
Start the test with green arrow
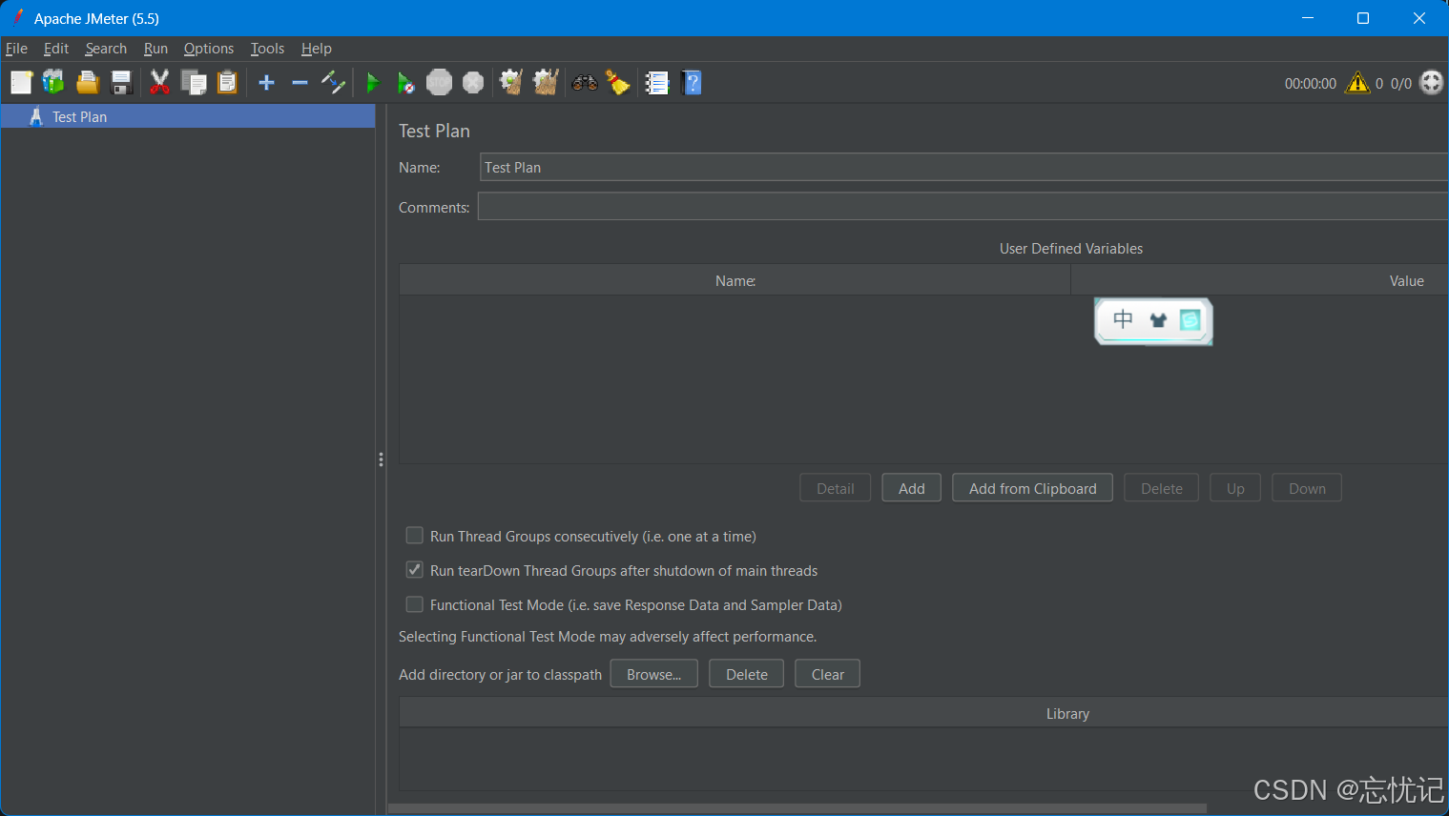[373, 83]
